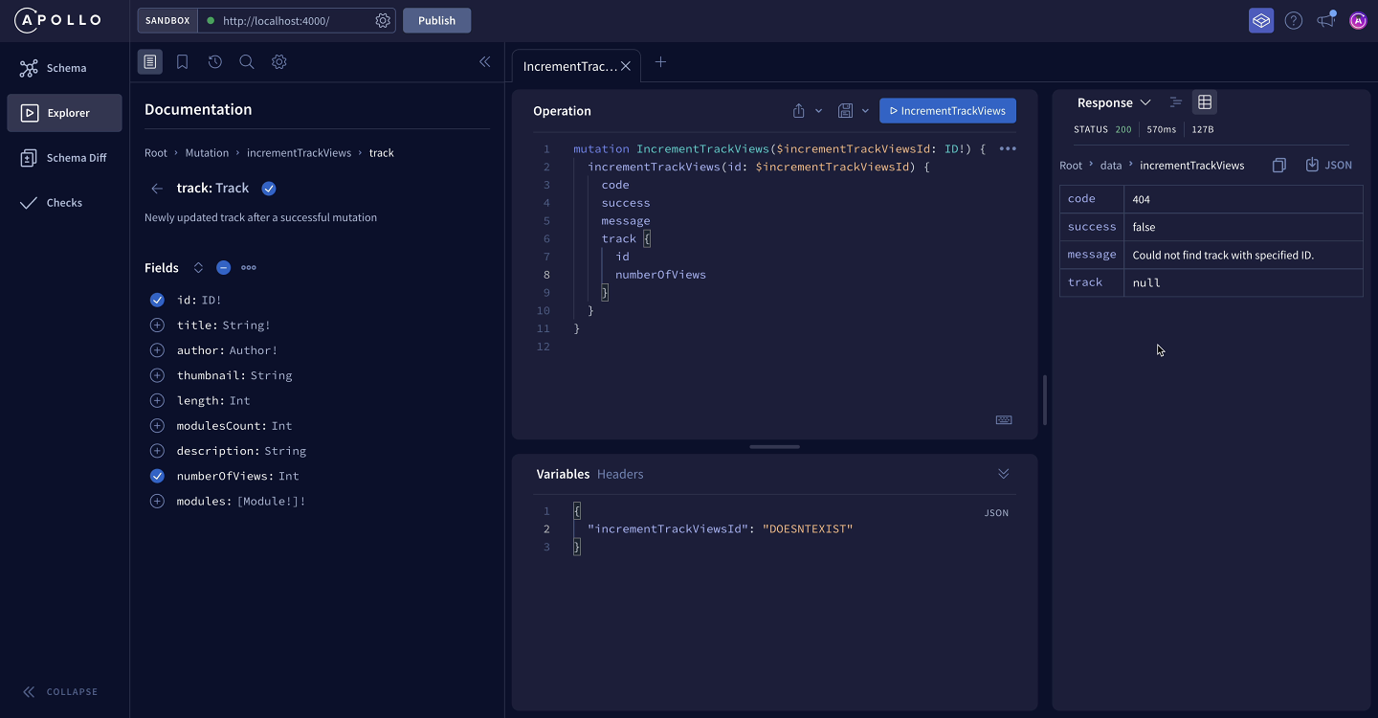Open saved operations bookmark icon

point(182,61)
